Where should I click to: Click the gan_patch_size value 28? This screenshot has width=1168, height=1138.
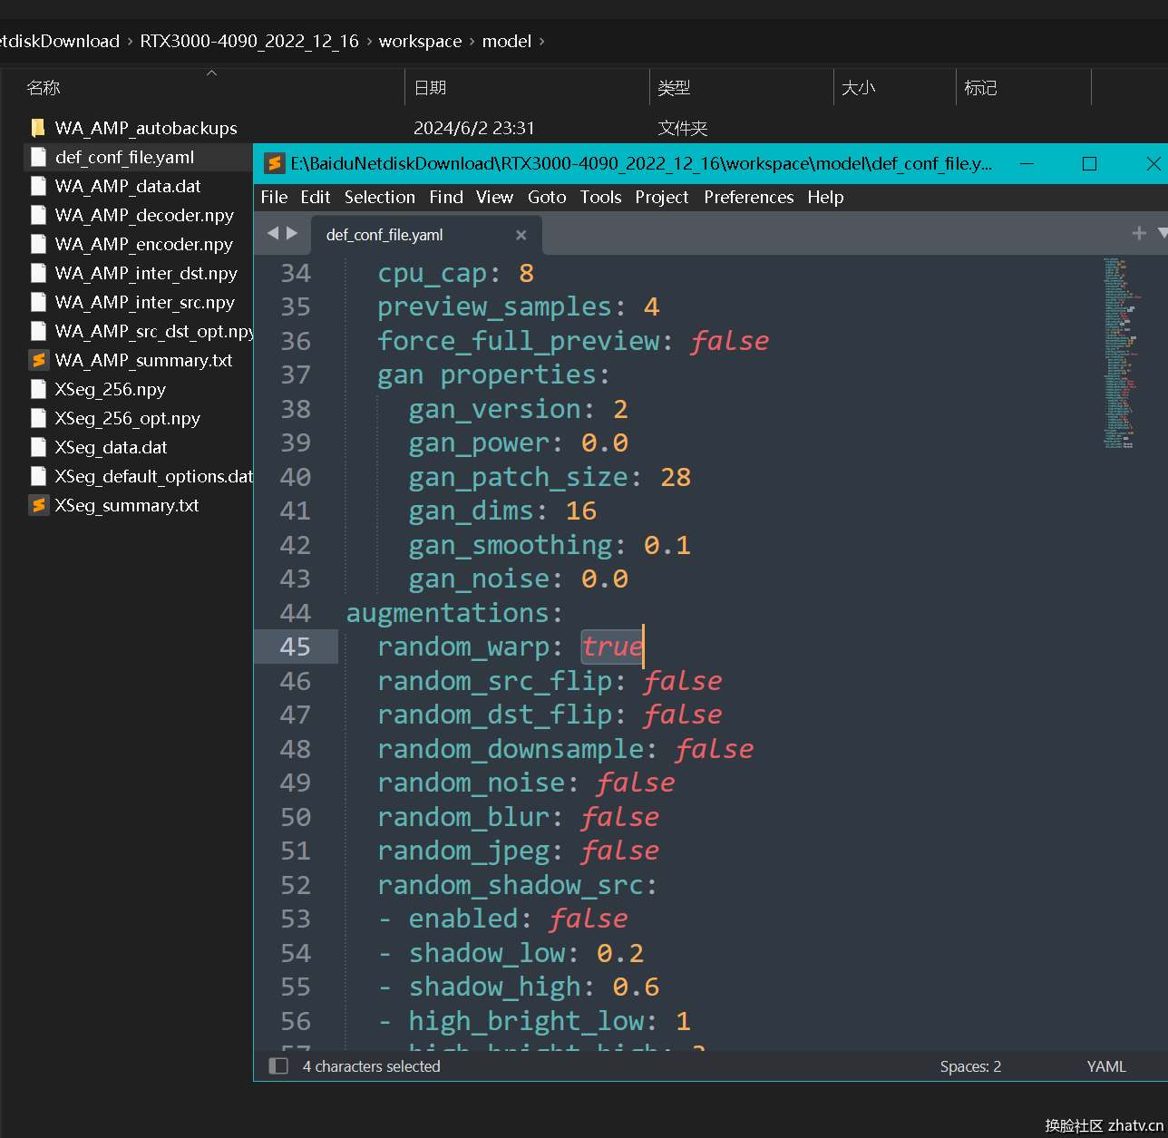(676, 477)
